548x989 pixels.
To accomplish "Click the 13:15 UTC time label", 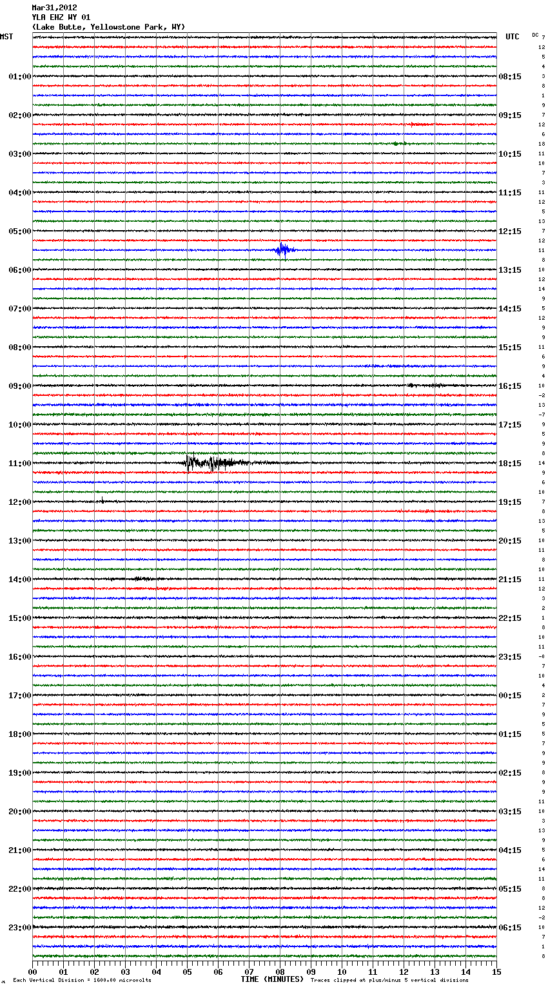I will pyautogui.click(x=510, y=270).
